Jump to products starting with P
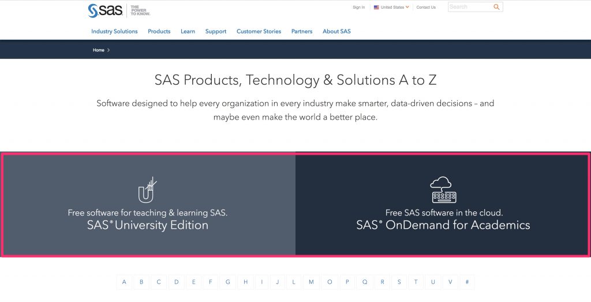The image size is (591, 302). click(x=347, y=282)
